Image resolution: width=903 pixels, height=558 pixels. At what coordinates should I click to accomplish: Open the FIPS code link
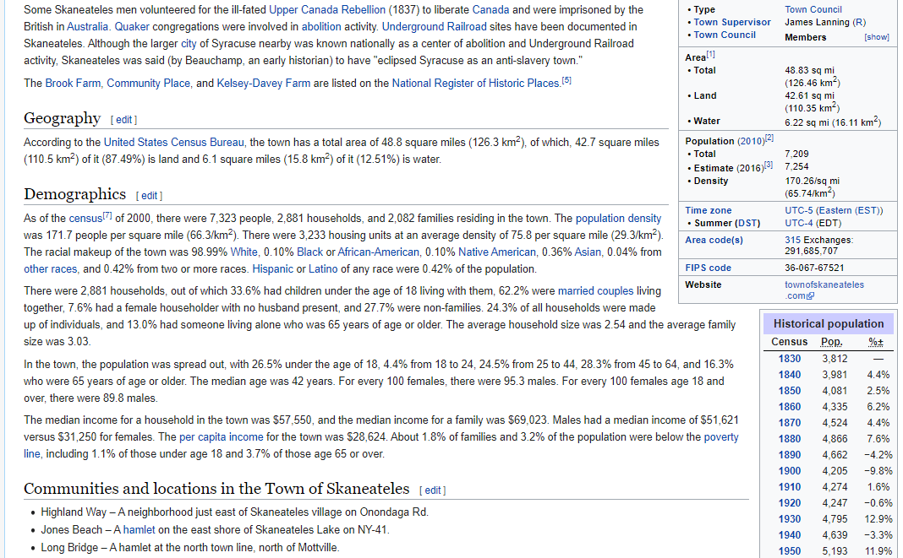coord(708,268)
